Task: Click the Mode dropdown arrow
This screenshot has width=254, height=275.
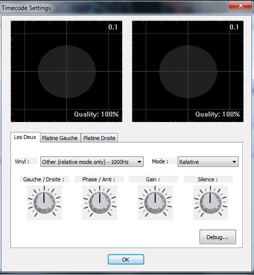Action: (x=234, y=162)
